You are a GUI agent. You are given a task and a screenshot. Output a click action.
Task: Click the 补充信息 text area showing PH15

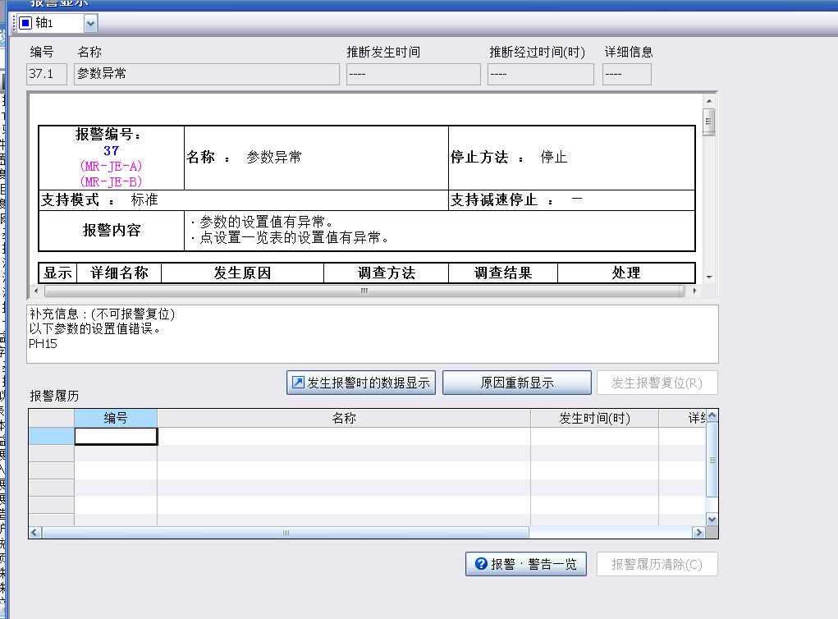[372, 334]
